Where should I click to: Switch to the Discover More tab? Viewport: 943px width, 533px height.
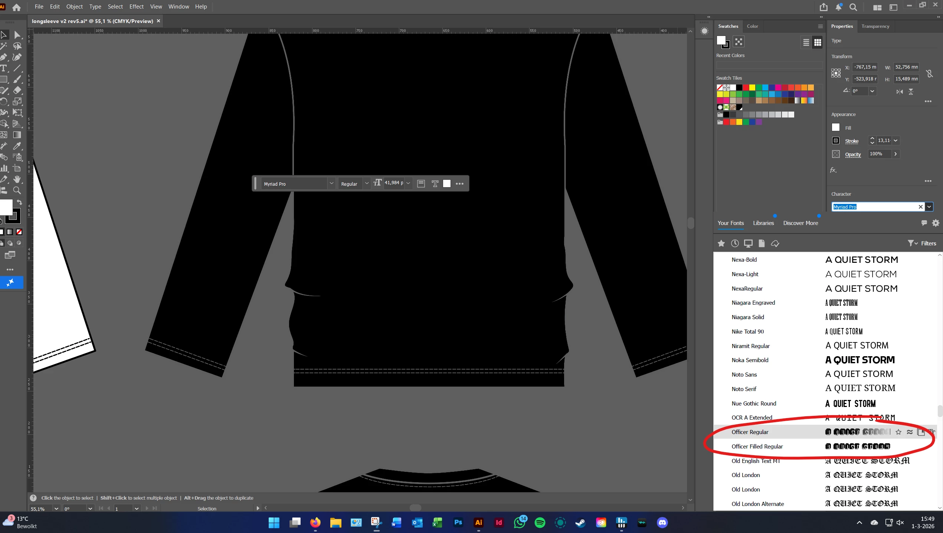800,223
